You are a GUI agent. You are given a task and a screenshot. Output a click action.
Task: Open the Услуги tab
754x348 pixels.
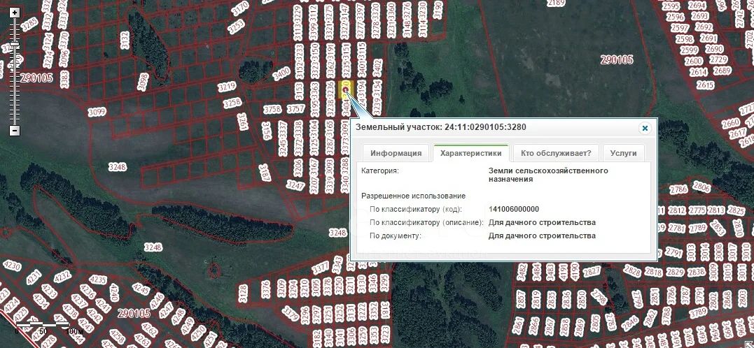tap(623, 153)
